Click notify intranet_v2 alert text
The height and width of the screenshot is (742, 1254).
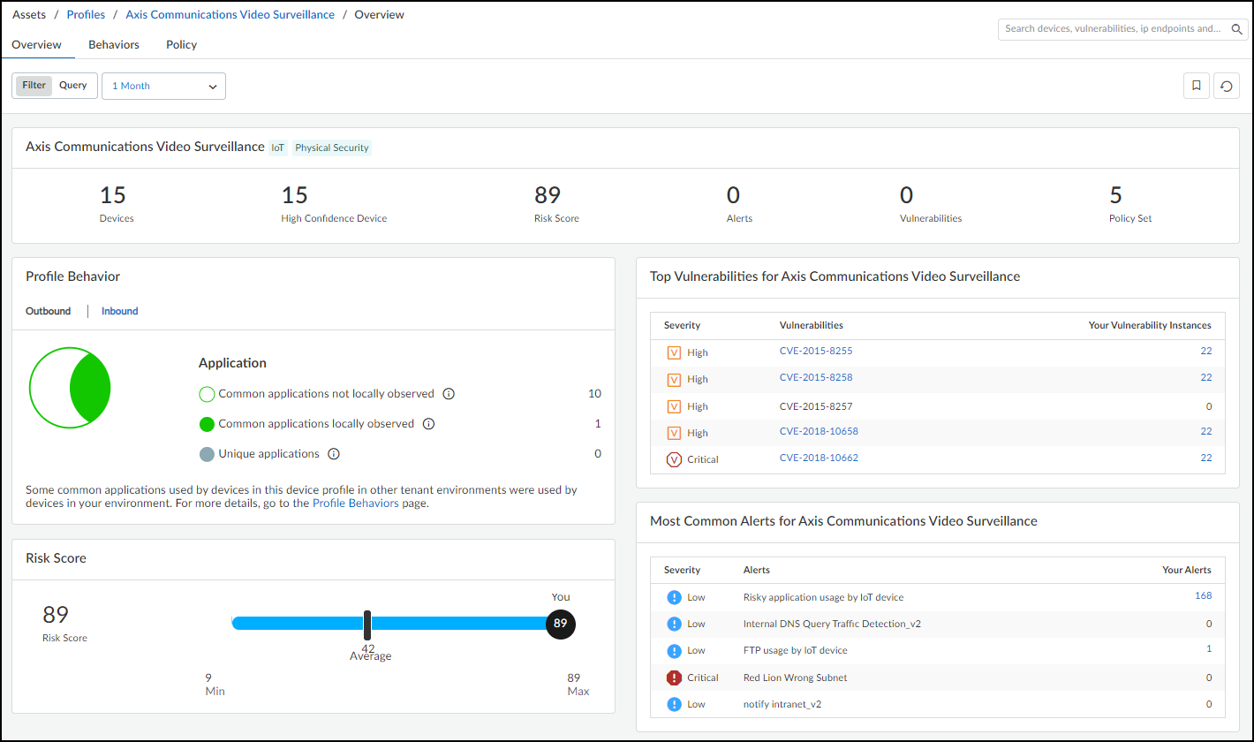[x=782, y=704]
